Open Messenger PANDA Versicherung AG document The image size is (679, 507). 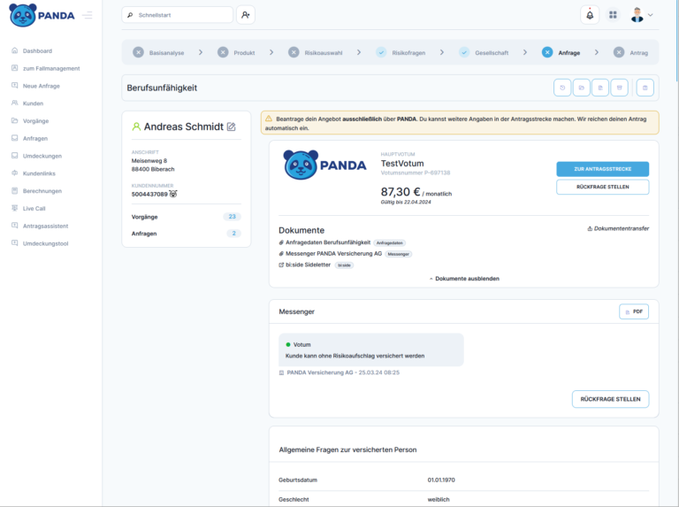click(x=334, y=253)
